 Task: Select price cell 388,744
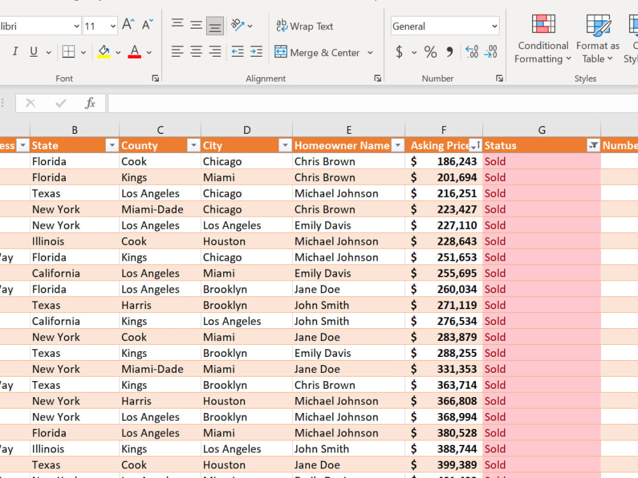tap(443, 449)
